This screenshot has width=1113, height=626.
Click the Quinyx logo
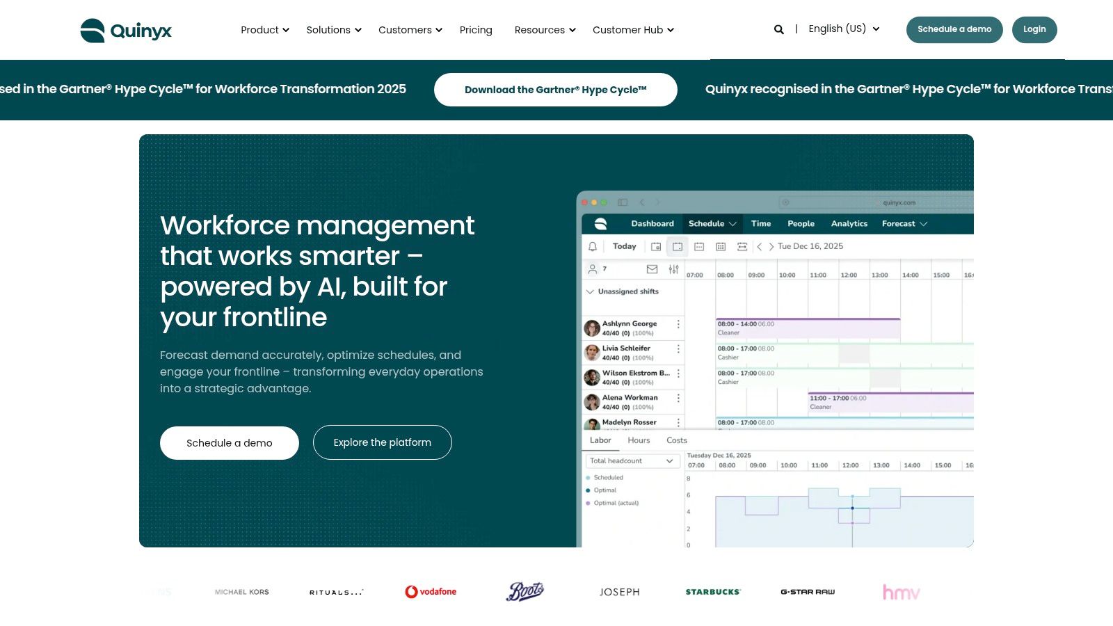(126, 31)
